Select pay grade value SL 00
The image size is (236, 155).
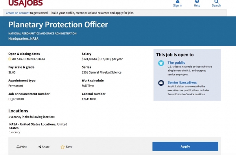(x=12, y=72)
